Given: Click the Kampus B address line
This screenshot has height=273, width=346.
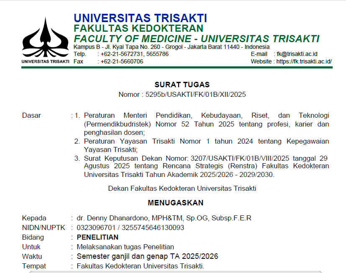Looking at the screenshot, I should (x=172, y=47).
